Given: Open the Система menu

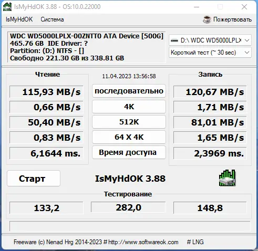Looking at the screenshot, I should coord(52,19).
